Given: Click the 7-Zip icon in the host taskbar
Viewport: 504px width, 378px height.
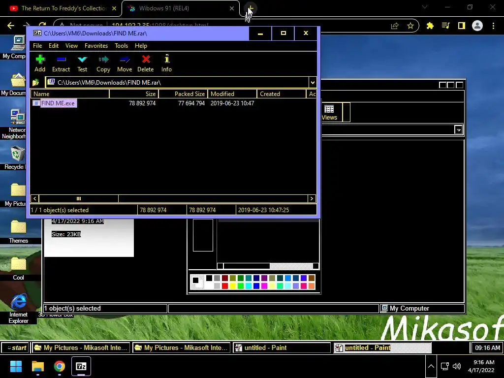Looking at the screenshot, I should (x=81, y=366).
